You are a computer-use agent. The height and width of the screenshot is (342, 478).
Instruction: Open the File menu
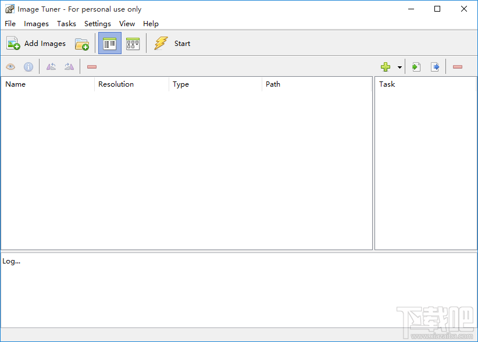pos(10,24)
